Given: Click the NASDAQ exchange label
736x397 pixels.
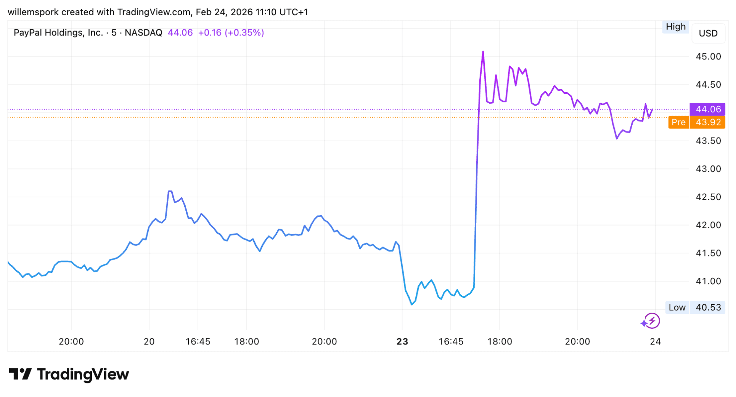Looking at the screenshot, I should 143,33.
